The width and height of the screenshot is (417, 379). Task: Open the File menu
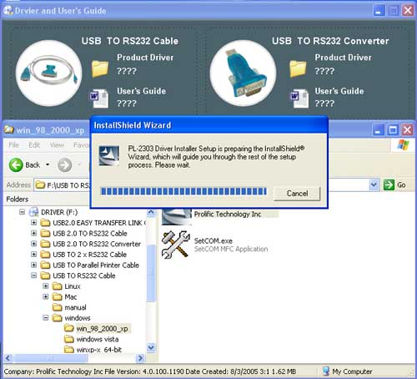coord(14,144)
